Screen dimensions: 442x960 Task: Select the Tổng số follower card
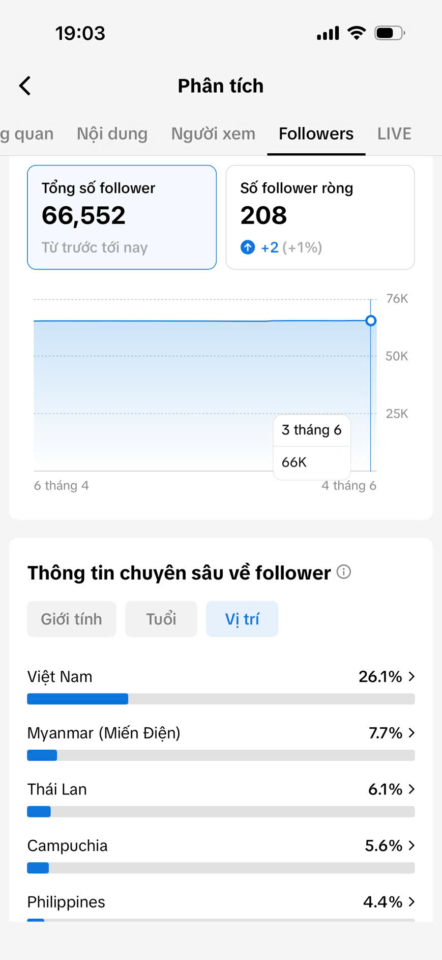click(122, 217)
